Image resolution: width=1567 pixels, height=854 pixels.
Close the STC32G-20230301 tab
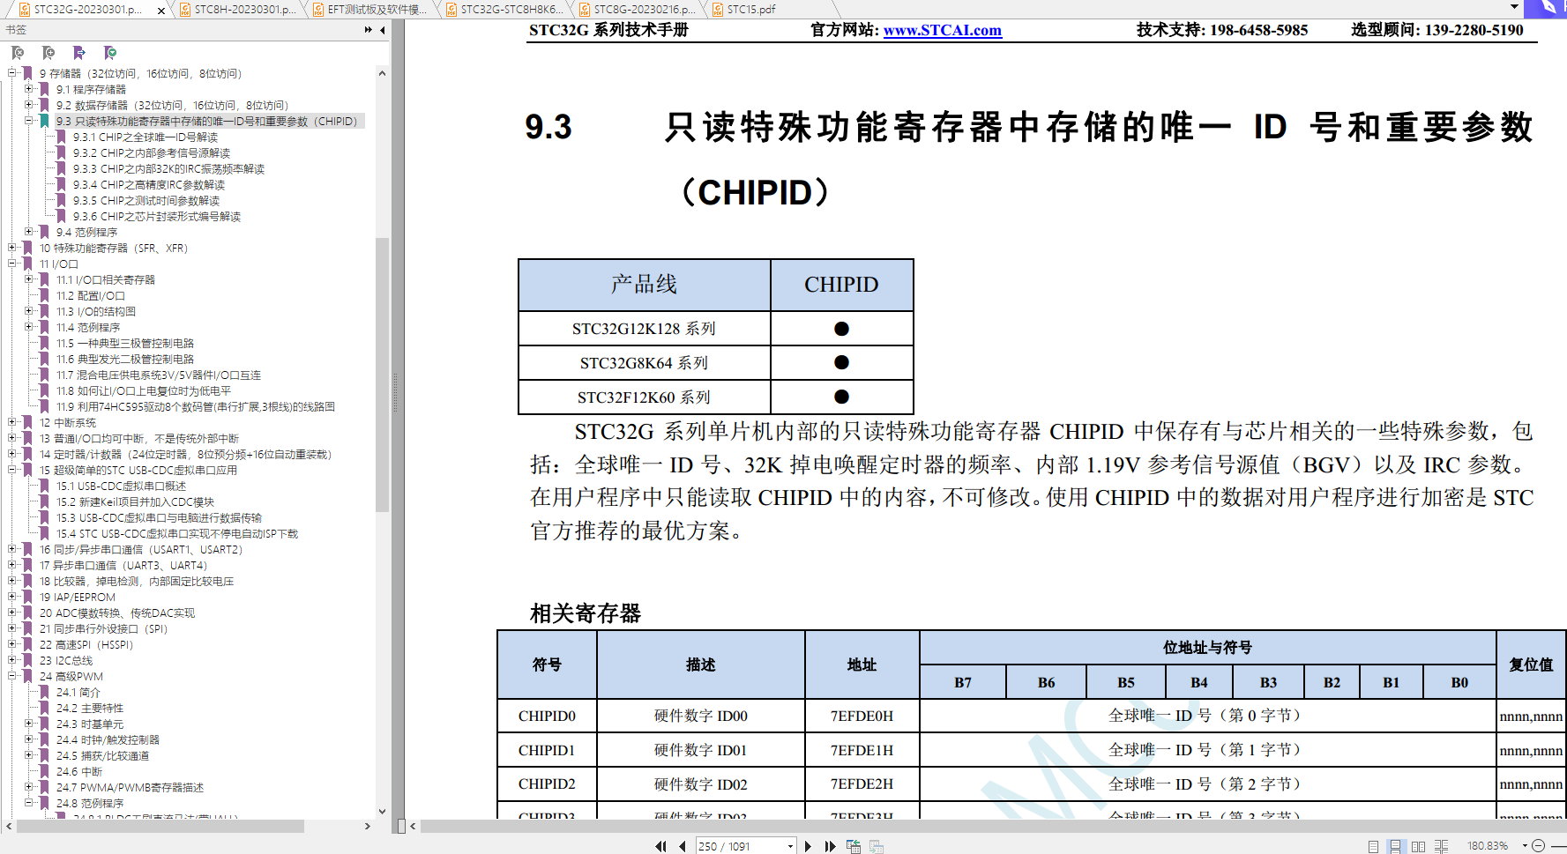coord(160,10)
